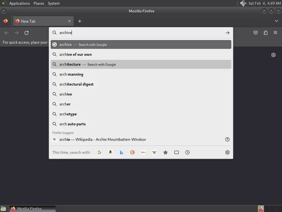
Task: Select the New Tab tab
Action: click(x=43, y=21)
